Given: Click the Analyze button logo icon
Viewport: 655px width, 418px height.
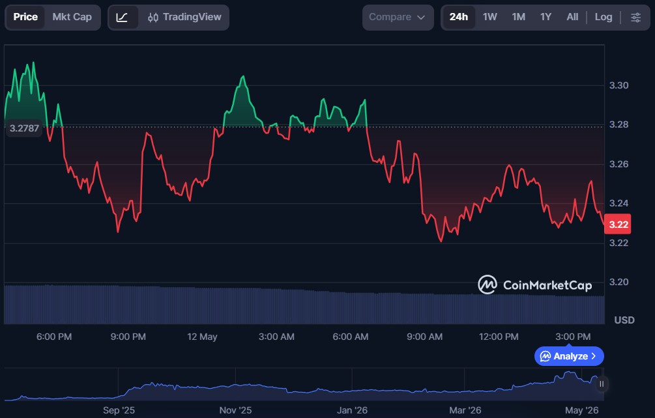Looking at the screenshot, I should [x=546, y=356].
